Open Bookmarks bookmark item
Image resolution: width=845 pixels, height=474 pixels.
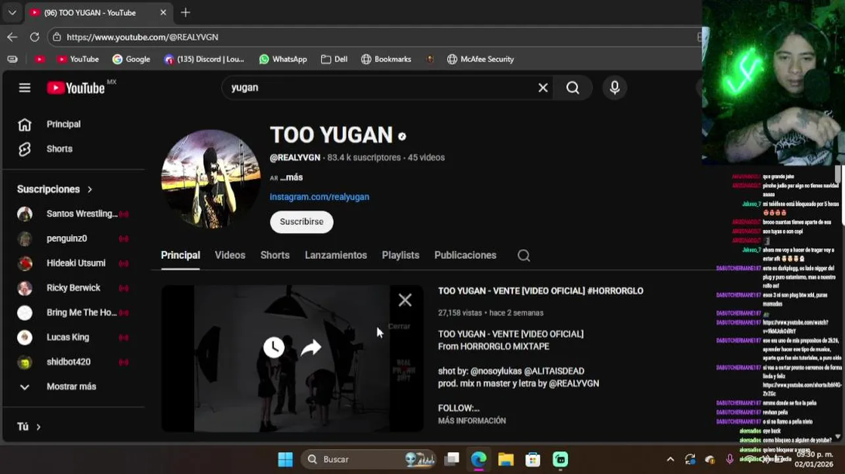pos(386,59)
